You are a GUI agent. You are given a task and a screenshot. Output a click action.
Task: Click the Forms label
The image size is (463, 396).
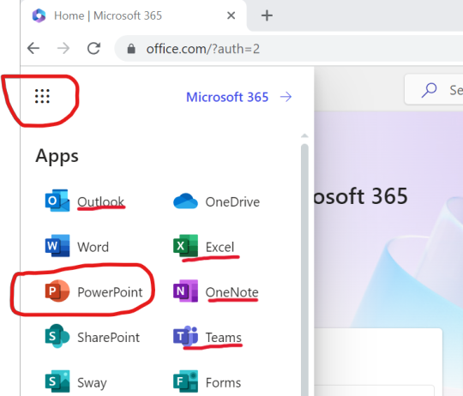(223, 383)
